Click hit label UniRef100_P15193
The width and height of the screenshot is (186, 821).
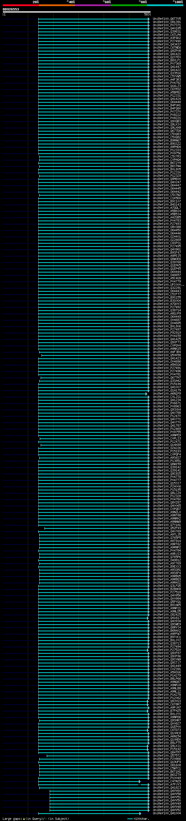coord(167,451)
